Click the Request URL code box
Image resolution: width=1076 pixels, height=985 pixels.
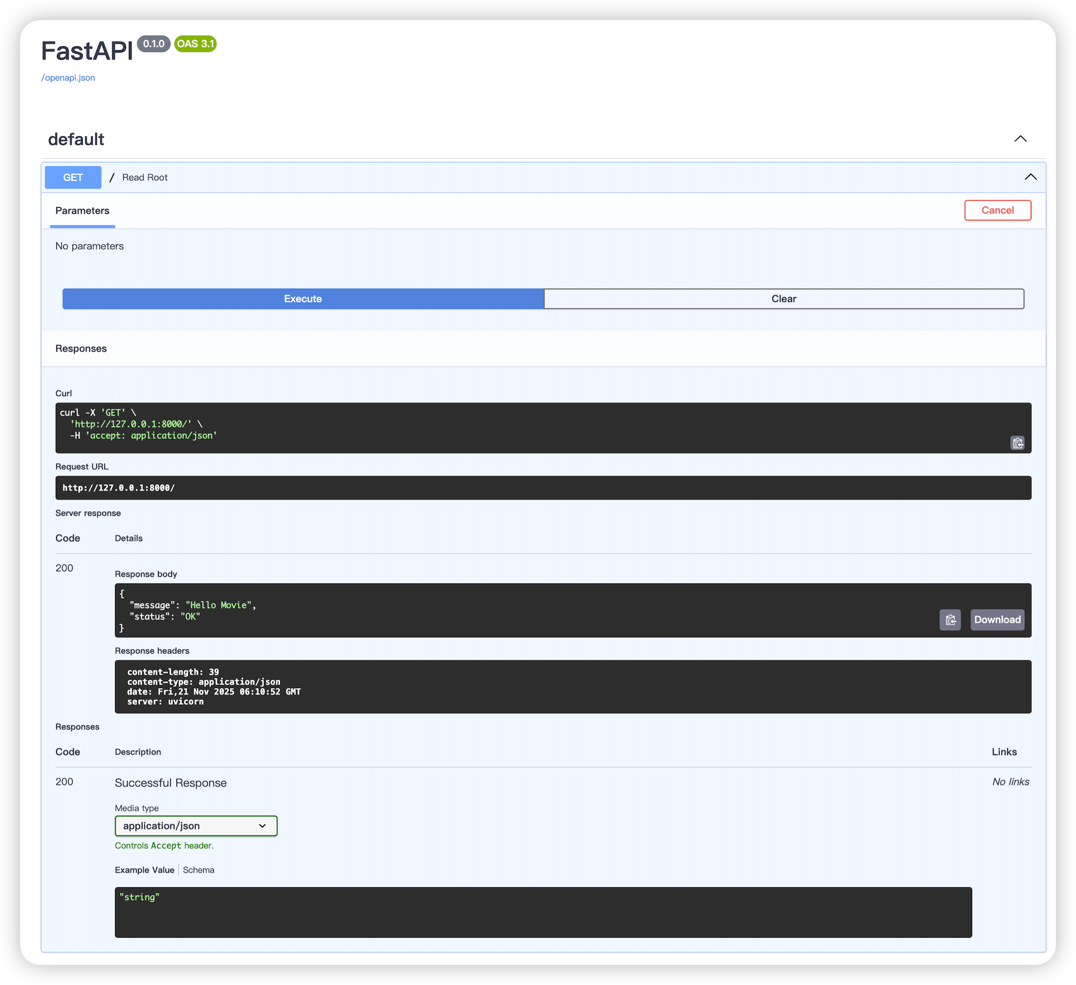tap(542, 488)
